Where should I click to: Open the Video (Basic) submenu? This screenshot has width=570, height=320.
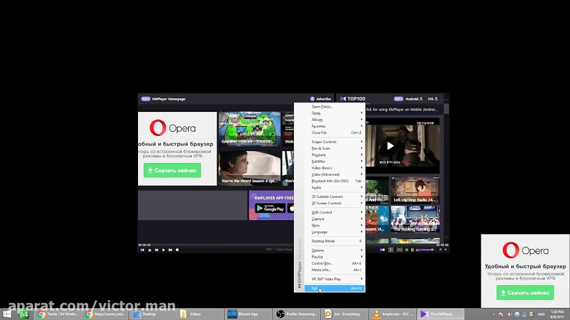coord(334,168)
